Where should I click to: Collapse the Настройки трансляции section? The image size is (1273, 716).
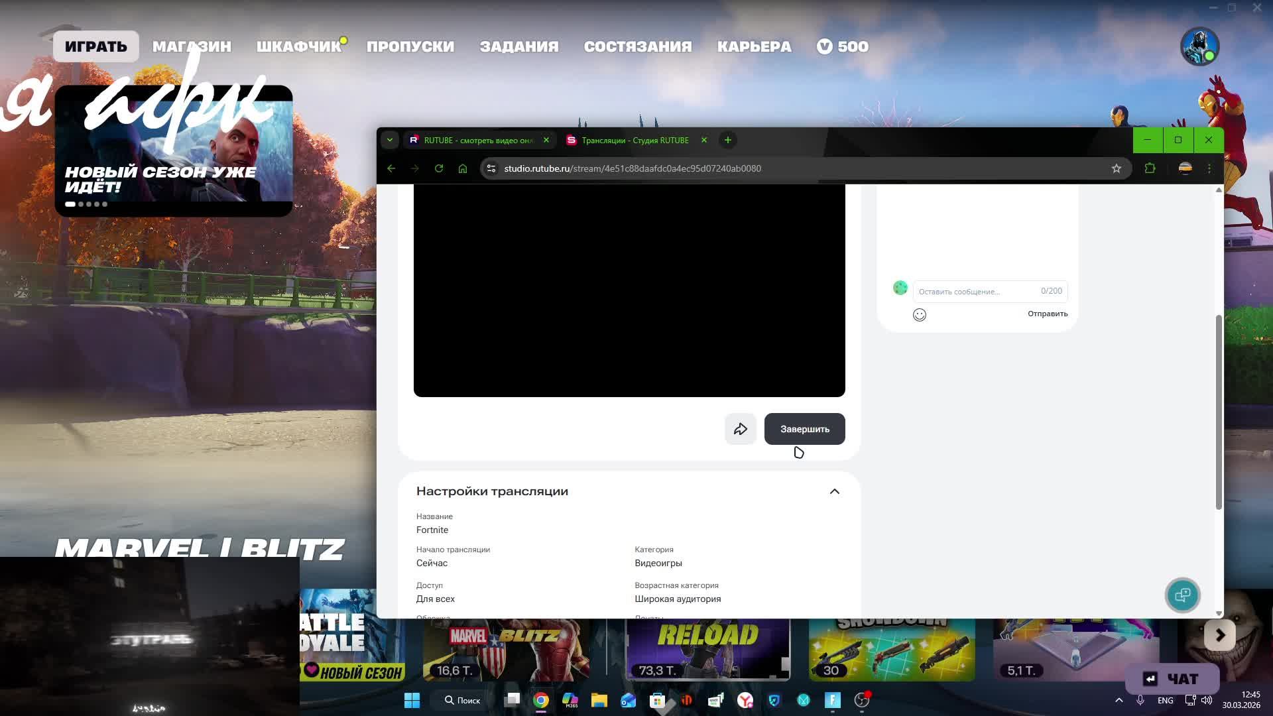pos(835,491)
